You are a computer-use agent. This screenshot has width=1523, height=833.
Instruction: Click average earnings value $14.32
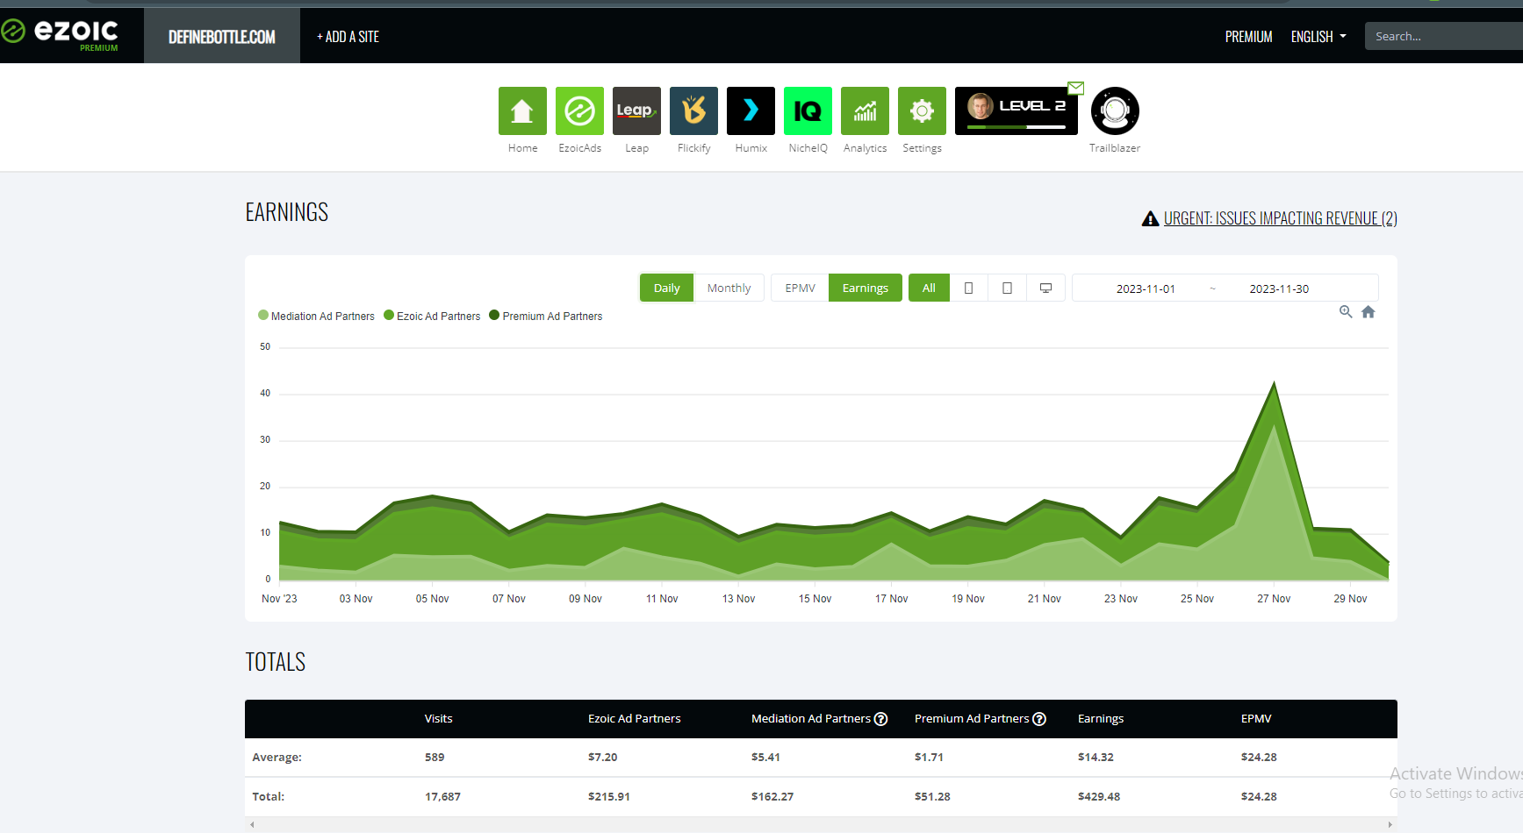(x=1096, y=758)
